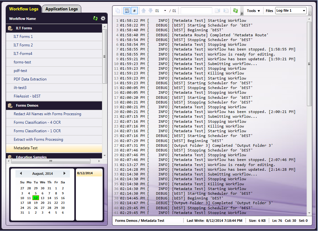Select August 20 on the calendar
Screen dimensions: 318x231
click(43, 203)
